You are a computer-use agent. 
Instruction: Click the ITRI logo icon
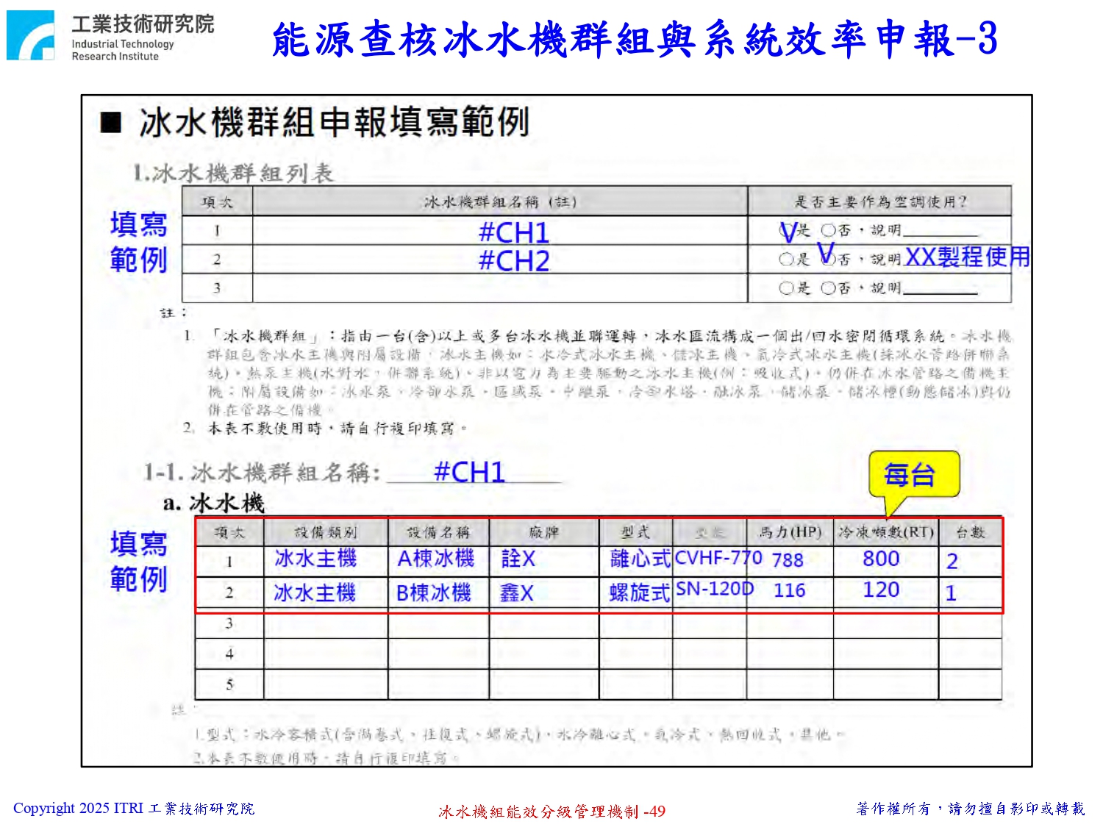(30, 35)
